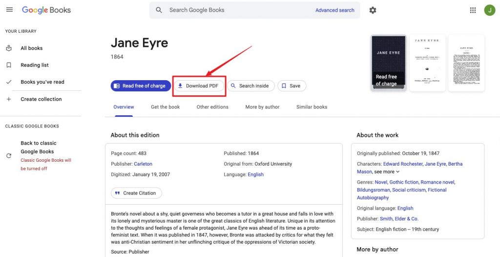500x257 pixels.
Task: Open Bildungsroman genre link
Action: click(373, 190)
